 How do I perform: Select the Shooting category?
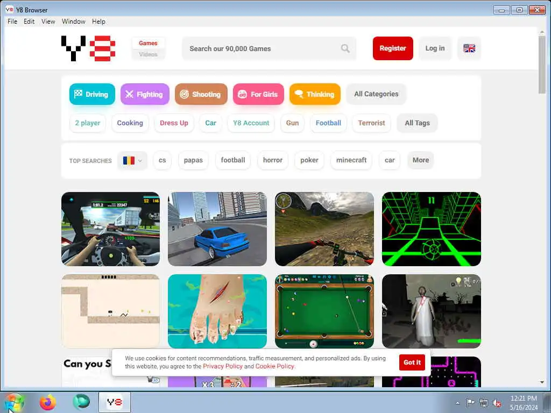pos(201,94)
